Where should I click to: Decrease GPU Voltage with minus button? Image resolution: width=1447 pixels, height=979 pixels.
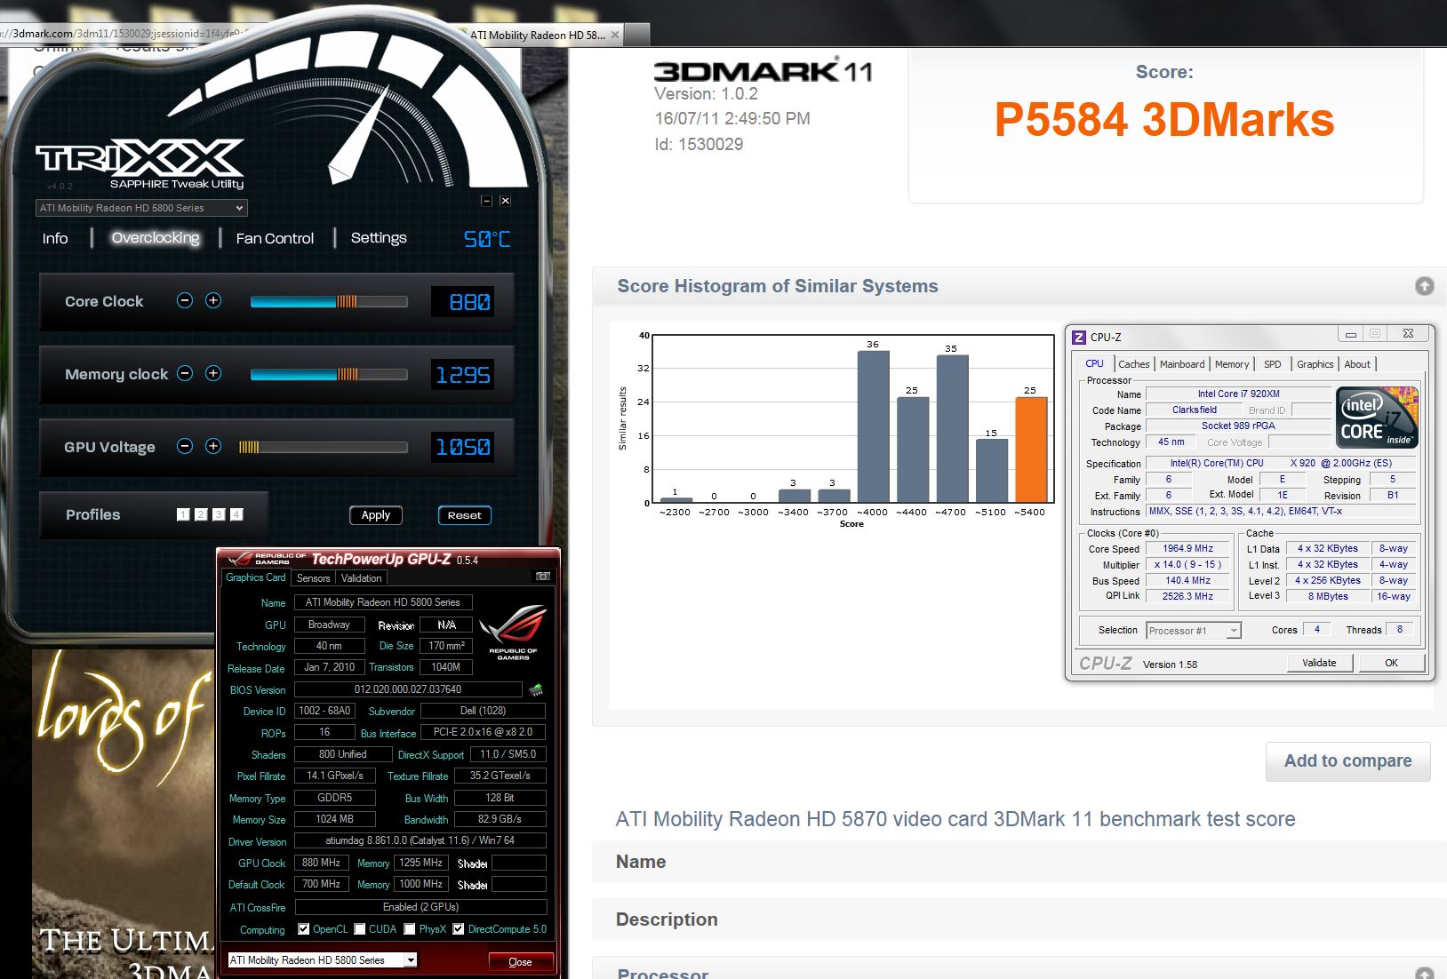tap(185, 446)
